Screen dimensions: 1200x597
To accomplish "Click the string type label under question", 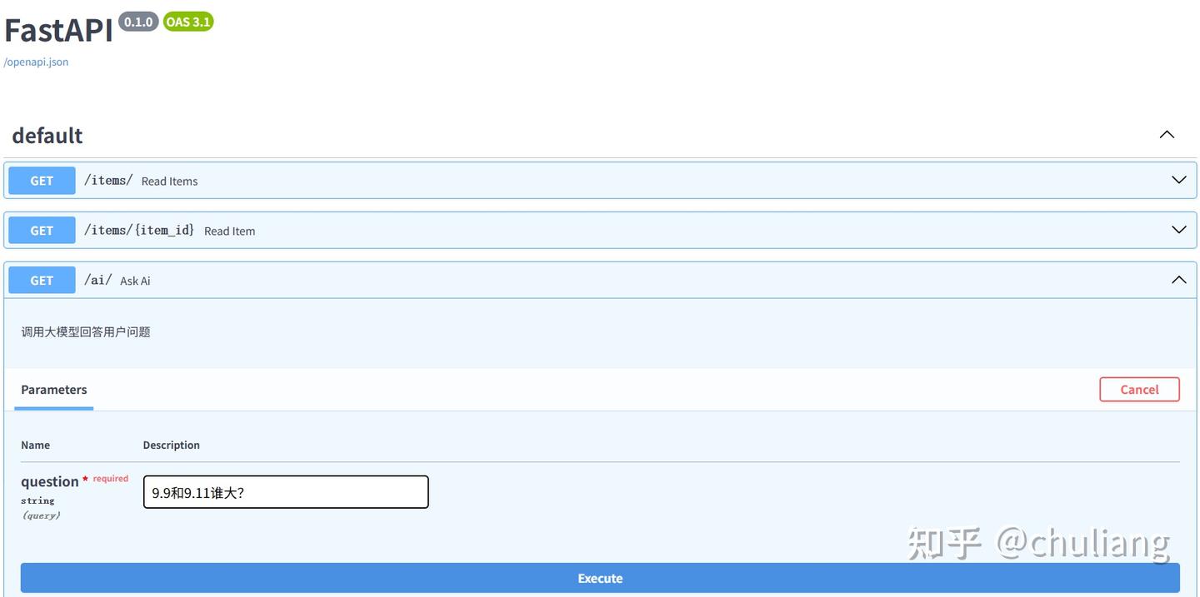I will pos(37,500).
